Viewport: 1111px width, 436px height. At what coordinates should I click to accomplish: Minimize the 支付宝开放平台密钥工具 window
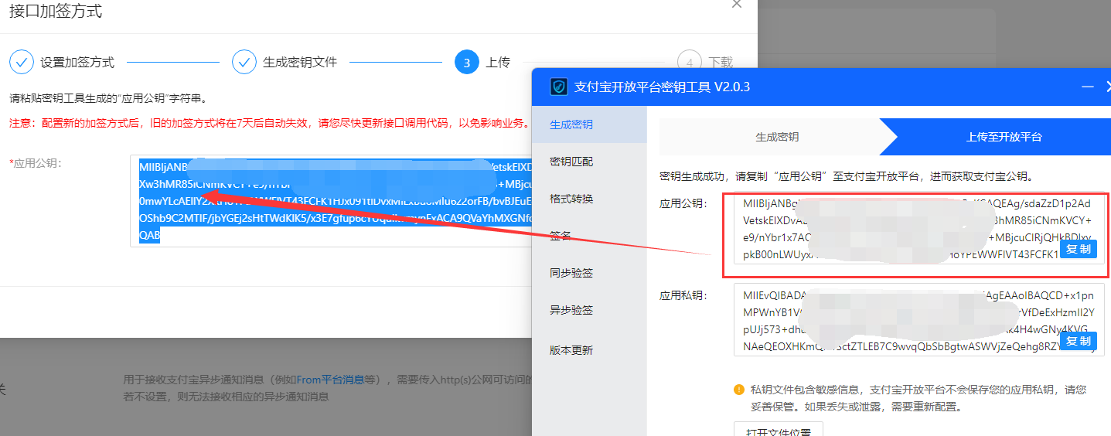[1087, 87]
